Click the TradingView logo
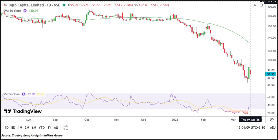This screenshot has width=278, height=140. [x=23, y=112]
